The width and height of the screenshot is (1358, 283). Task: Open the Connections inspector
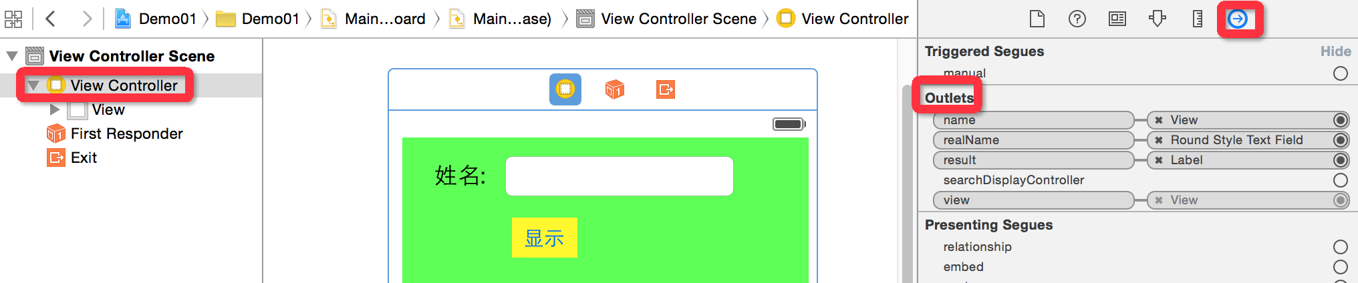coord(1238,19)
